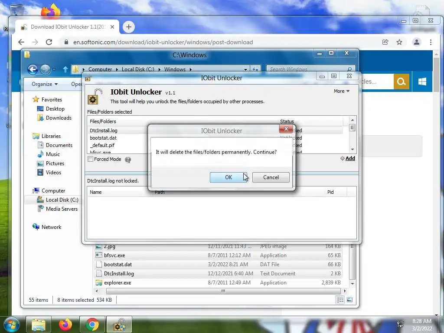Go back in the Chrome browser
444x333 pixels.
(x=21, y=42)
